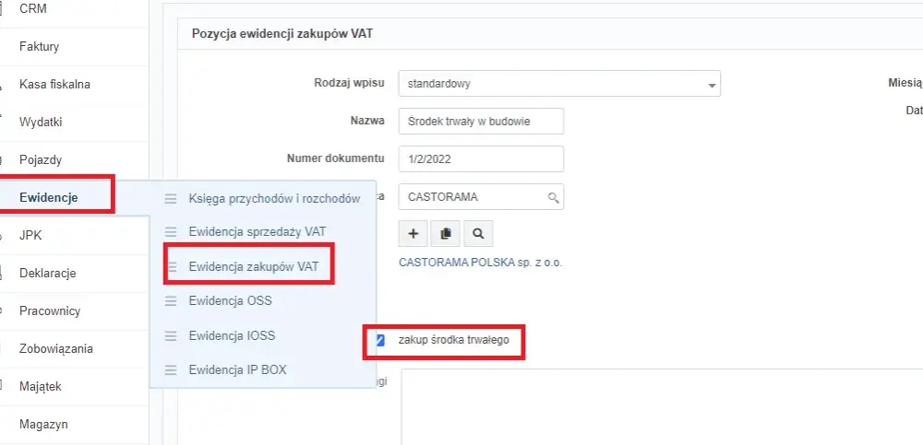The height and width of the screenshot is (445, 923).
Task: Copy contractor data with the duplicate icon button
Action: (x=446, y=233)
